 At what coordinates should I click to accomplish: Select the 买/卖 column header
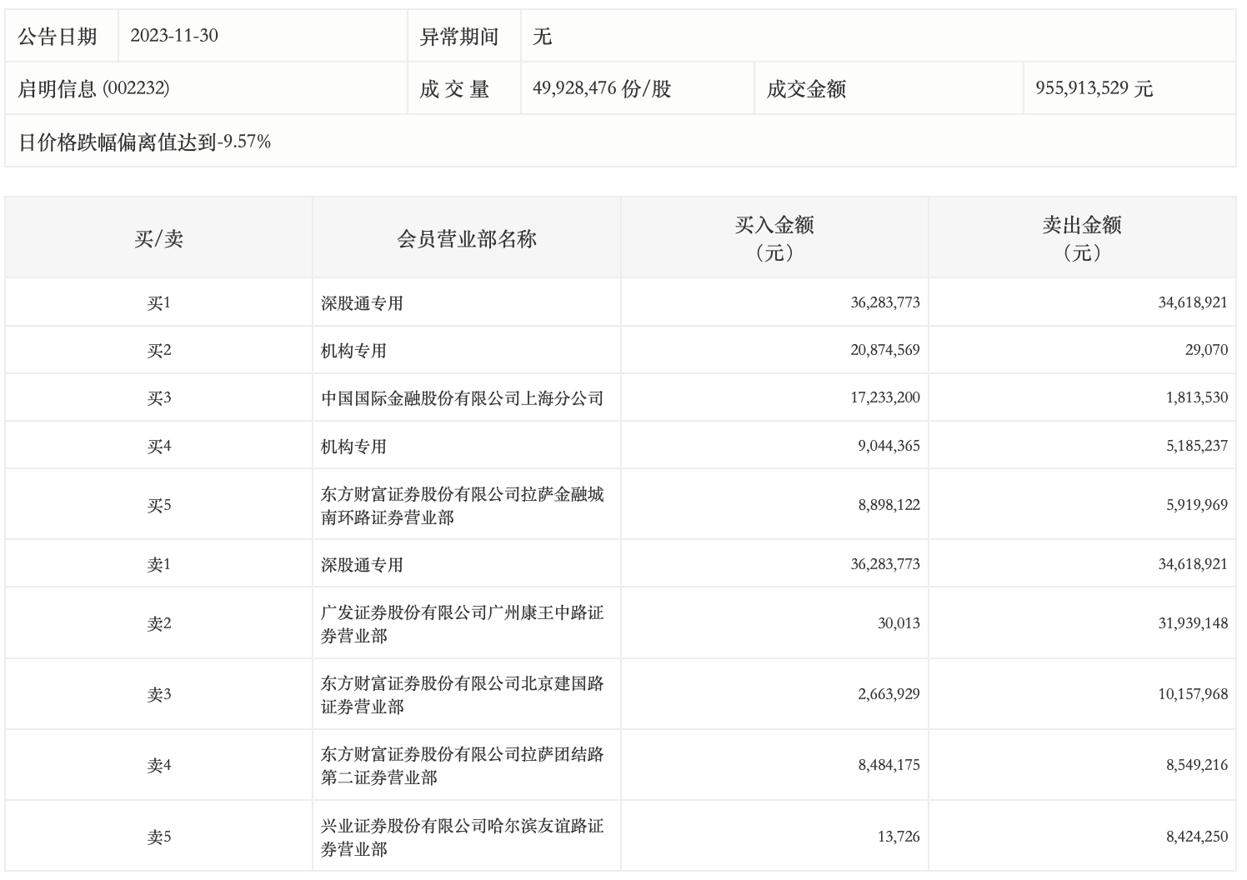coord(158,239)
